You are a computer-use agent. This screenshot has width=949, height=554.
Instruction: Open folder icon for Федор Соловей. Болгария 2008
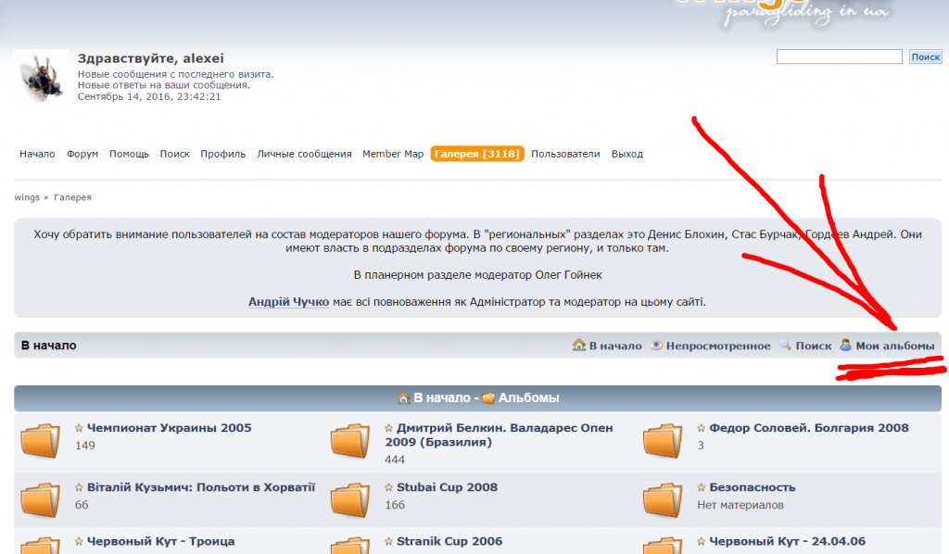click(x=664, y=441)
